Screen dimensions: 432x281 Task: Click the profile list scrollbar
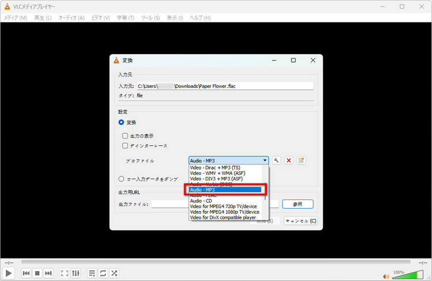click(x=266, y=191)
